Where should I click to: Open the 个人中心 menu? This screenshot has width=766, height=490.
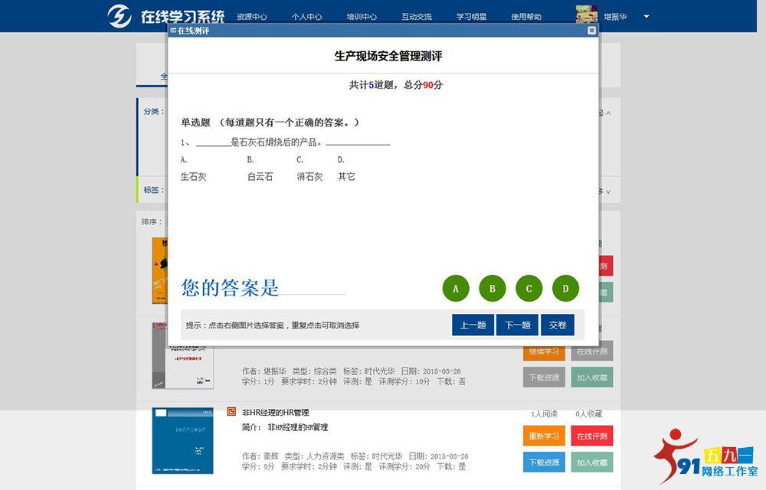tap(307, 15)
